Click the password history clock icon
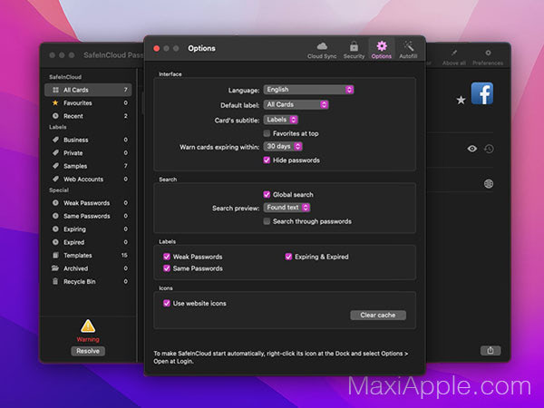The height and width of the screenshot is (408, 544). (489, 149)
